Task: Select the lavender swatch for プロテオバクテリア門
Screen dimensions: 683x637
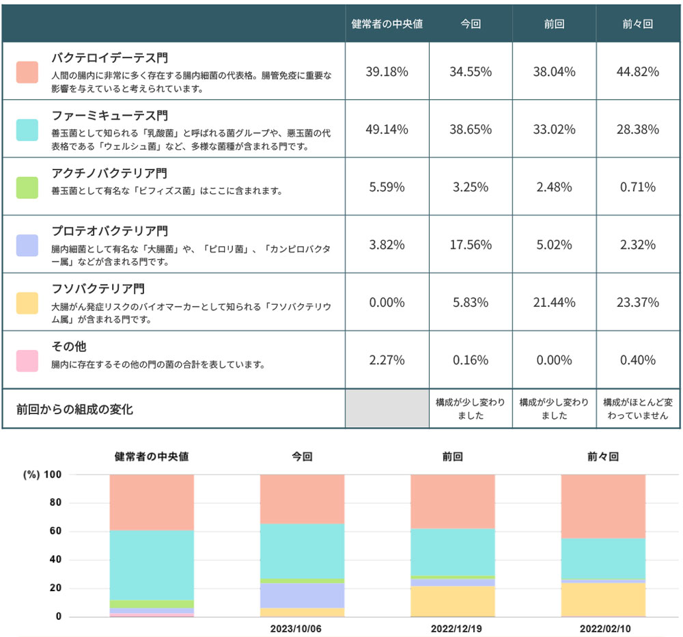Action: (27, 245)
